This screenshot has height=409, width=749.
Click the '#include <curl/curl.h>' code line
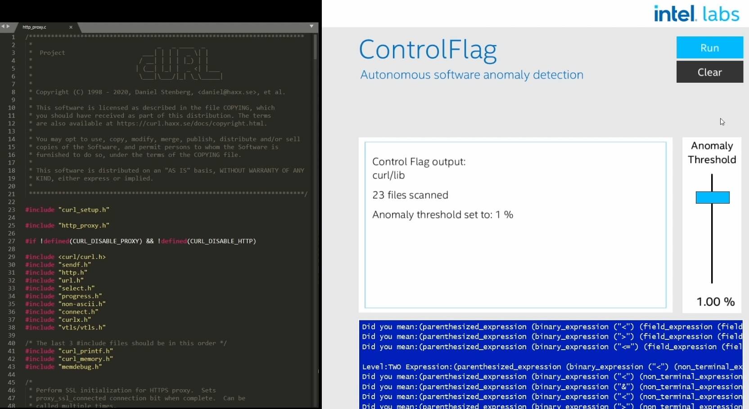pyautogui.click(x=65, y=257)
